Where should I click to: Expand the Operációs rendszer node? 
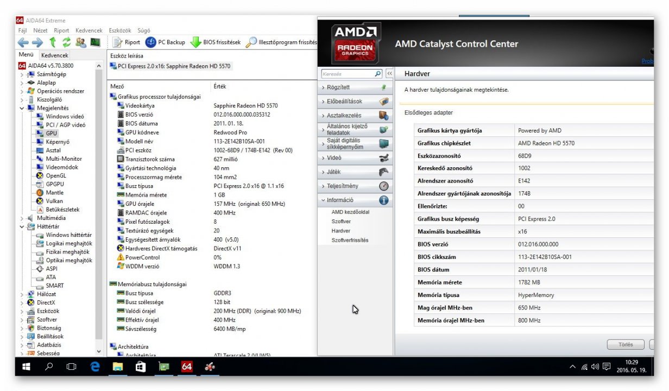point(22,91)
